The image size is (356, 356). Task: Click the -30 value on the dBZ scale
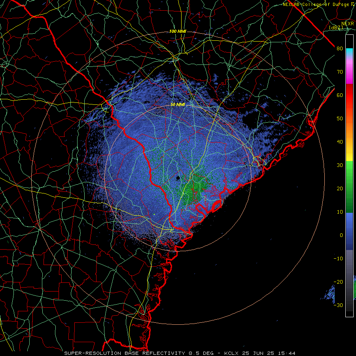click(x=338, y=305)
